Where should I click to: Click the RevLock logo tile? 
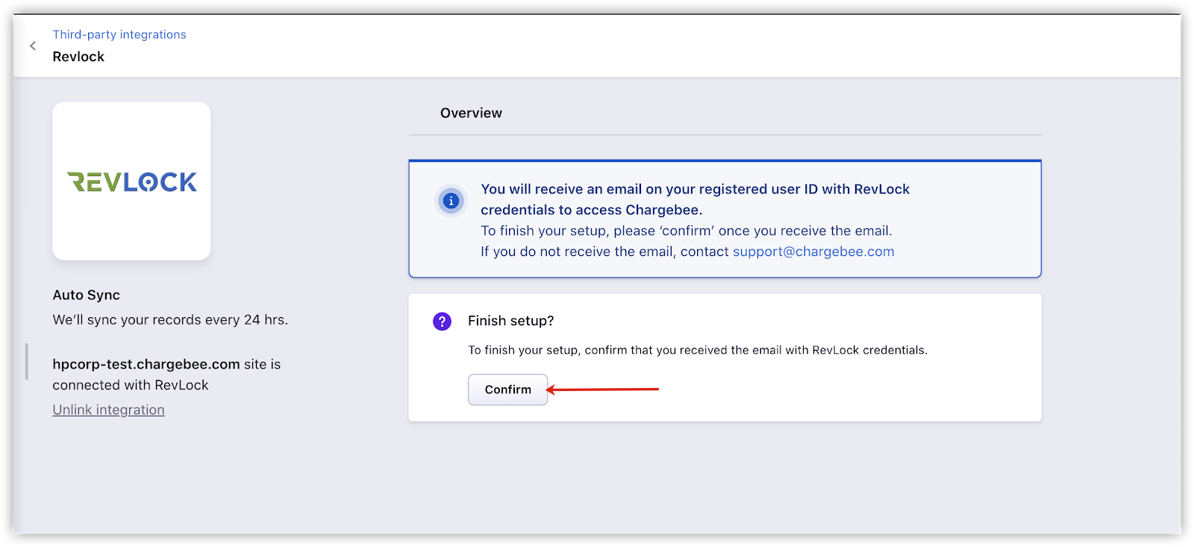(131, 181)
